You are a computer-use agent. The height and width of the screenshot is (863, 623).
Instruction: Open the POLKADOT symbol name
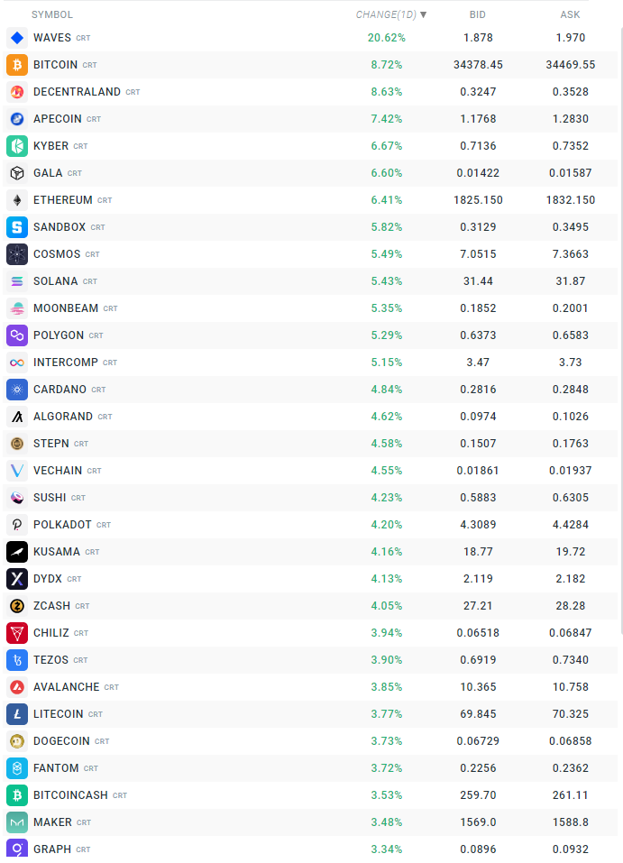click(x=62, y=525)
